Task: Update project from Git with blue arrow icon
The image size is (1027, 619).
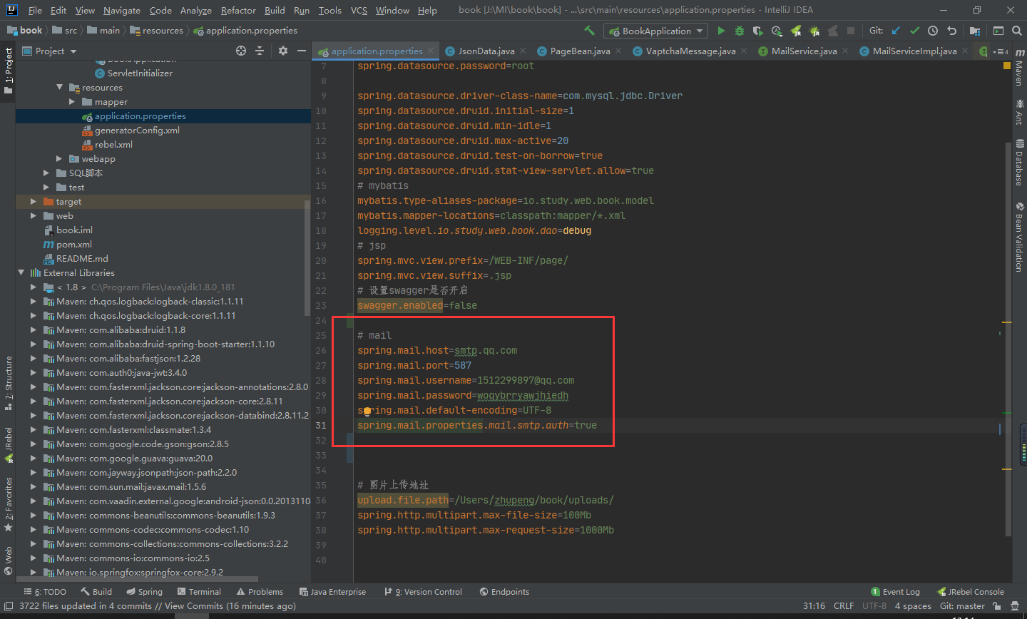Action: click(x=897, y=31)
